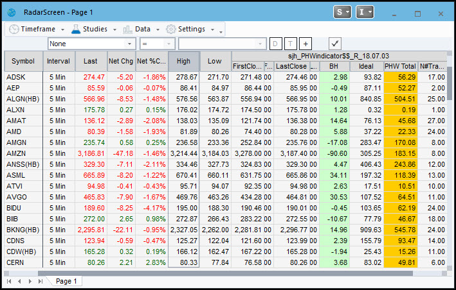Select the ADSK symbol row

[x=226, y=77]
